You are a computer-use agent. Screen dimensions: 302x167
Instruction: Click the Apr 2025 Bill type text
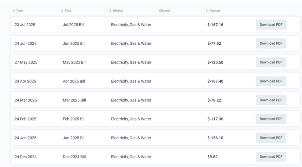74,81
